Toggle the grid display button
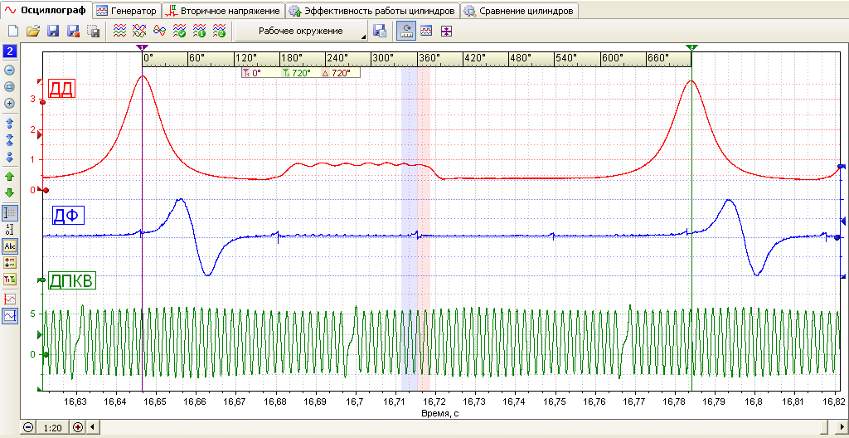849x438 pixels. 10,213
